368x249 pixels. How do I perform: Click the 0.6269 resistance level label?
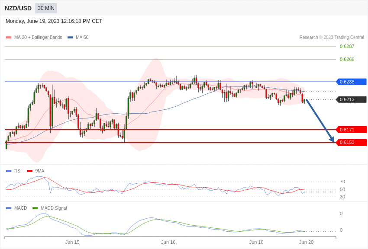point(347,59)
